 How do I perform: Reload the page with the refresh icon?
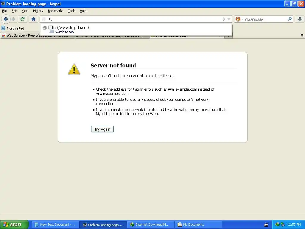22,19
